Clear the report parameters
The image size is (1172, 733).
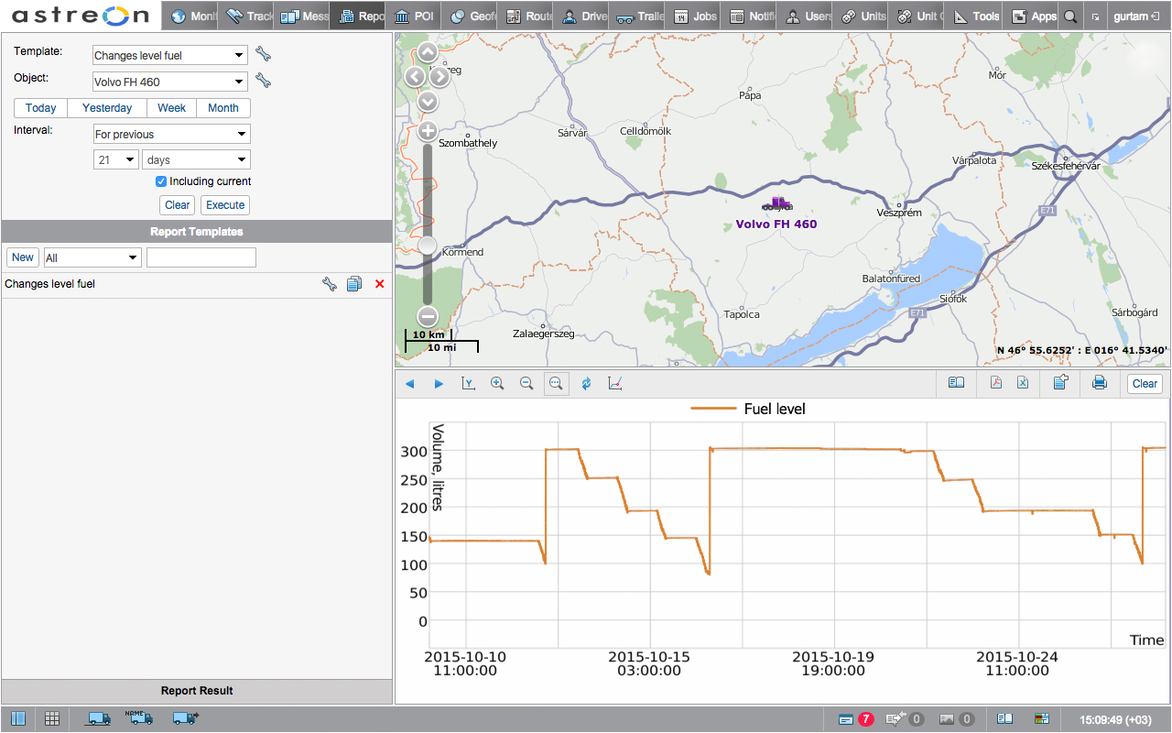178,205
